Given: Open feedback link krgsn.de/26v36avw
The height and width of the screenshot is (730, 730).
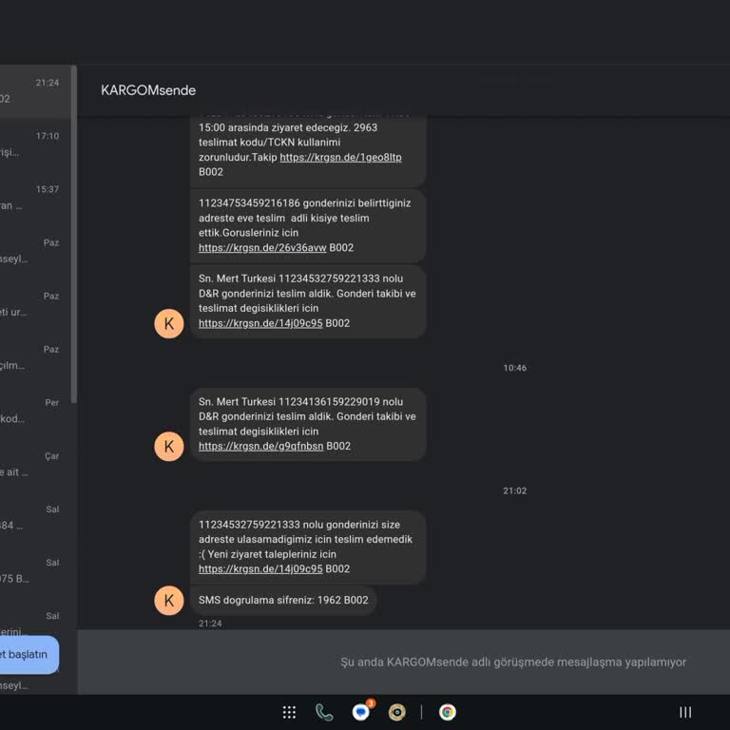Looking at the screenshot, I should tap(262, 248).
